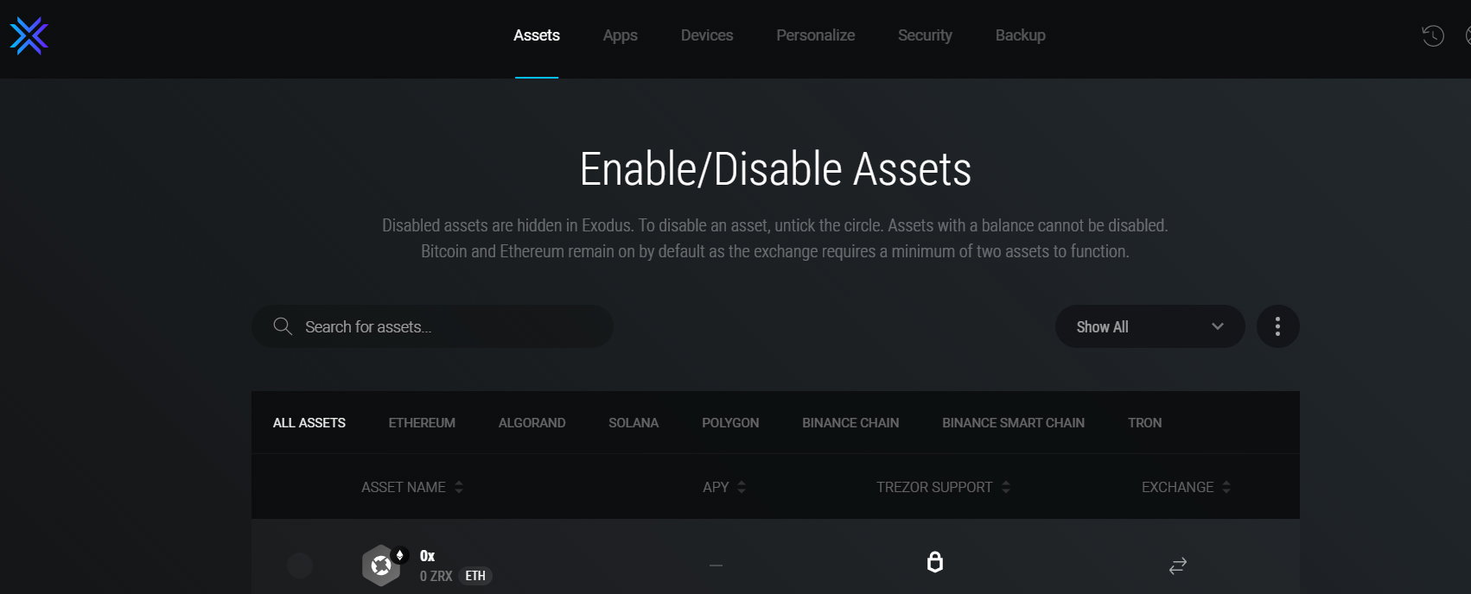Sort by Asset Name arrows
Screen dimensions: 1471x594
point(459,487)
